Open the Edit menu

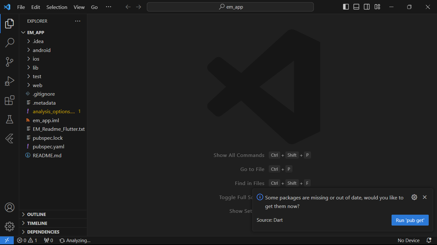[x=36, y=7]
